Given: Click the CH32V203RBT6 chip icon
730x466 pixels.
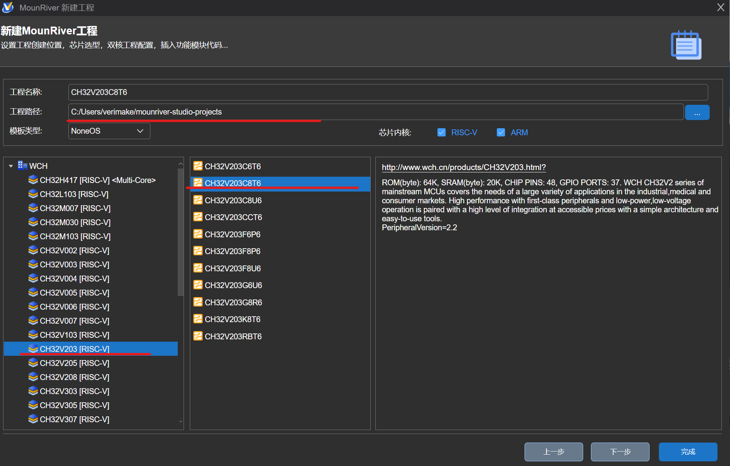Looking at the screenshot, I should (198, 336).
